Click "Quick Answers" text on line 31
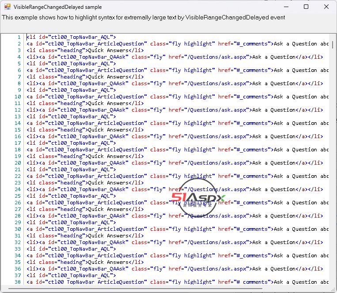The height and width of the screenshot is (293, 337). pyautogui.click(x=108, y=236)
